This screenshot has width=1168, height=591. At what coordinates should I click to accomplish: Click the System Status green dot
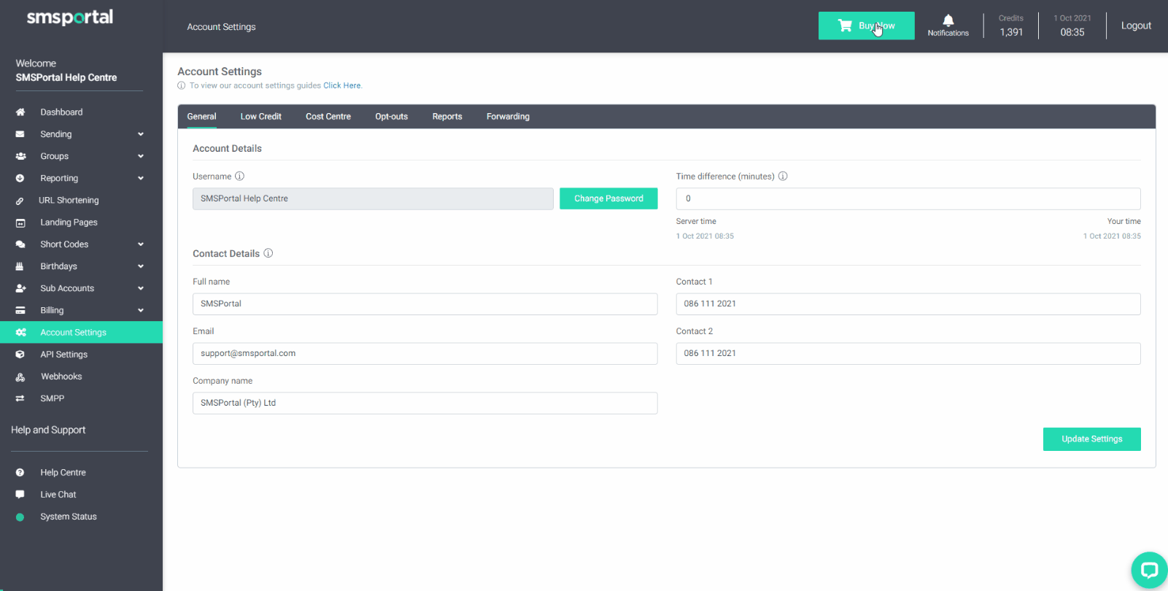tap(20, 517)
